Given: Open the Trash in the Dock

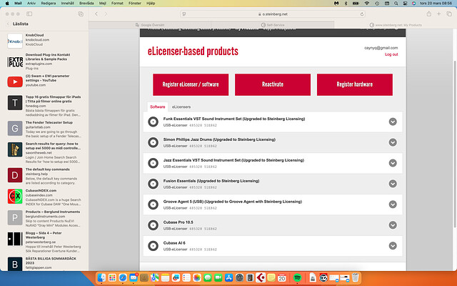Looking at the screenshot, I should pyautogui.click(x=355, y=277).
